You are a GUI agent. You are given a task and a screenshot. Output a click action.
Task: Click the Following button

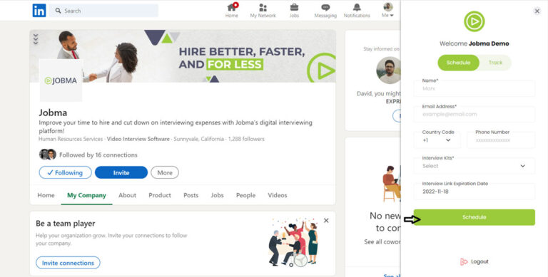pyautogui.click(x=66, y=173)
